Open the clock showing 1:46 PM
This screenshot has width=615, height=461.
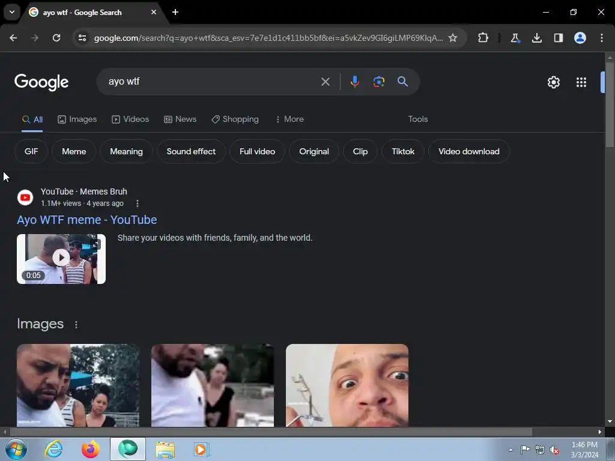[x=584, y=450]
